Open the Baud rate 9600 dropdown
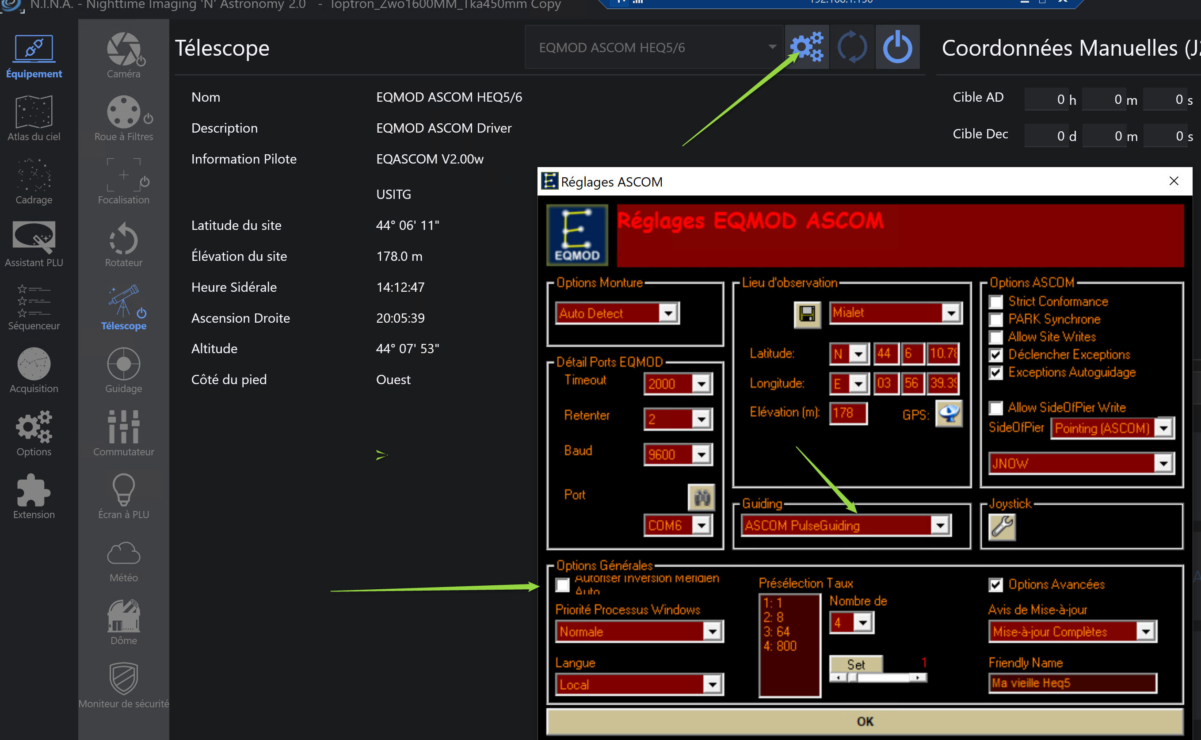1201x740 pixels. pyautogui.click(x=702, y=455)
